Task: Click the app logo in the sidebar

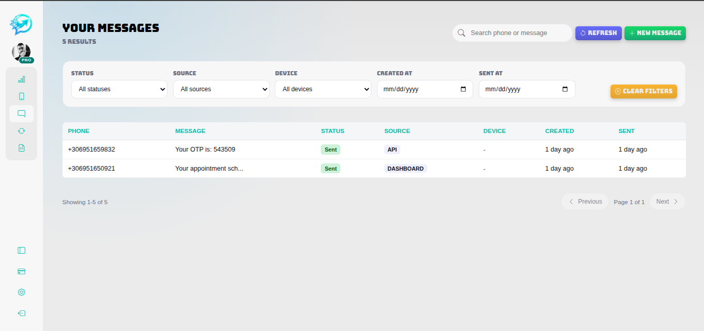Action: point(21,24)
